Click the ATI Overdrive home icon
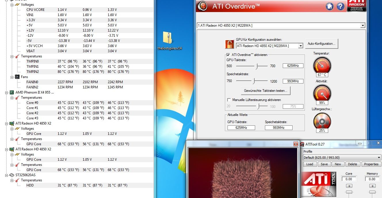 [330, 6]
